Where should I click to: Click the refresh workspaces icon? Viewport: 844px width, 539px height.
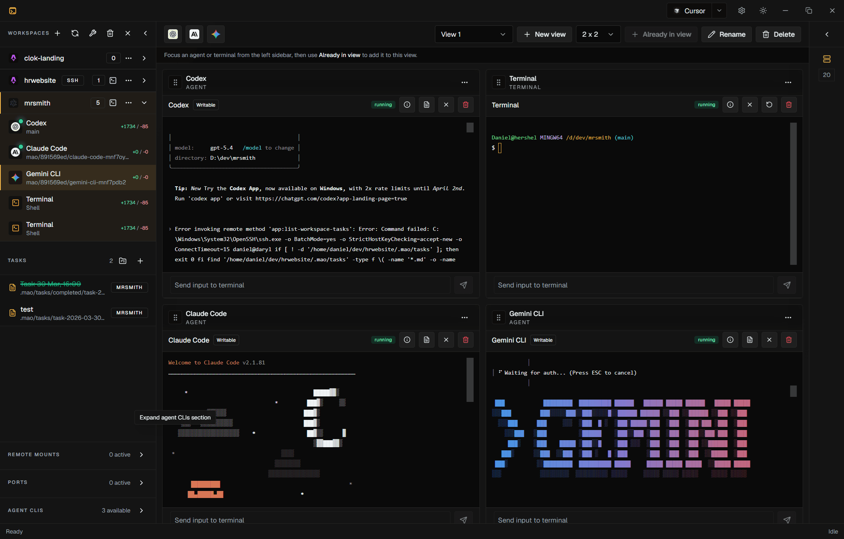(75, 33)
